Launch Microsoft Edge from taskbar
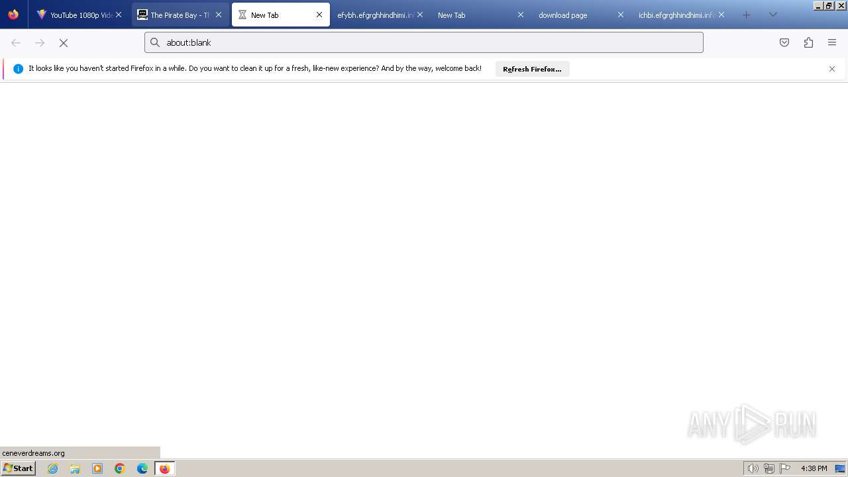The height and width of the screenshot is (477, 848). pyautogui.click(x=142, y=468)
